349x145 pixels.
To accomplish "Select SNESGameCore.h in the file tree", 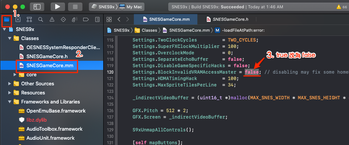I will click(x=47, y=56).
